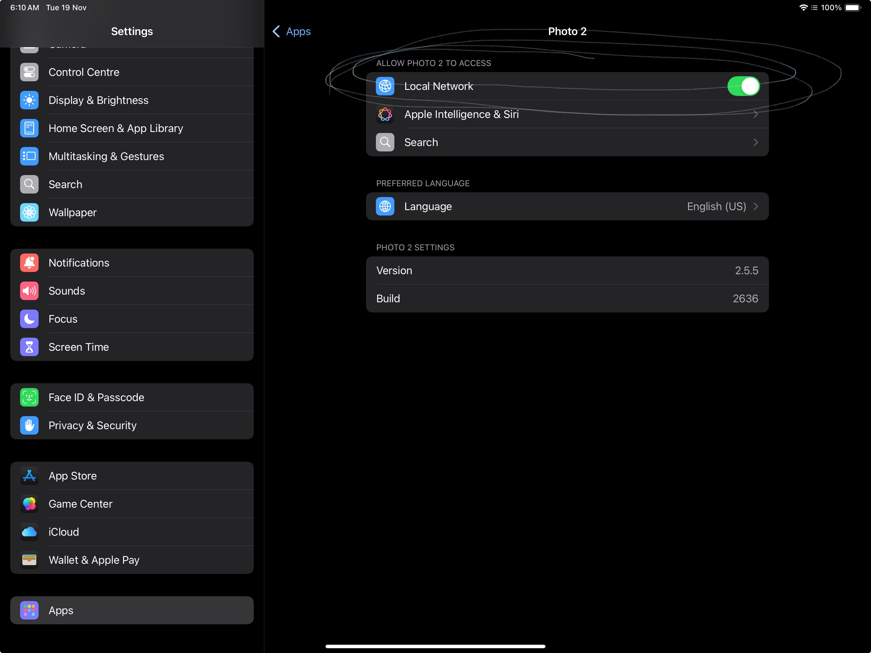The width and height of the screenshot is (871, 653).
Task: Tap the English (US) language value
Action: (x=716, y=206)
